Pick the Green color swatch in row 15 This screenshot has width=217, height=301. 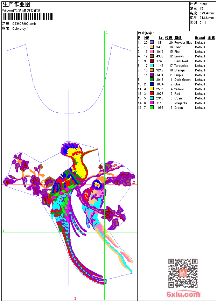coord(152,107)
